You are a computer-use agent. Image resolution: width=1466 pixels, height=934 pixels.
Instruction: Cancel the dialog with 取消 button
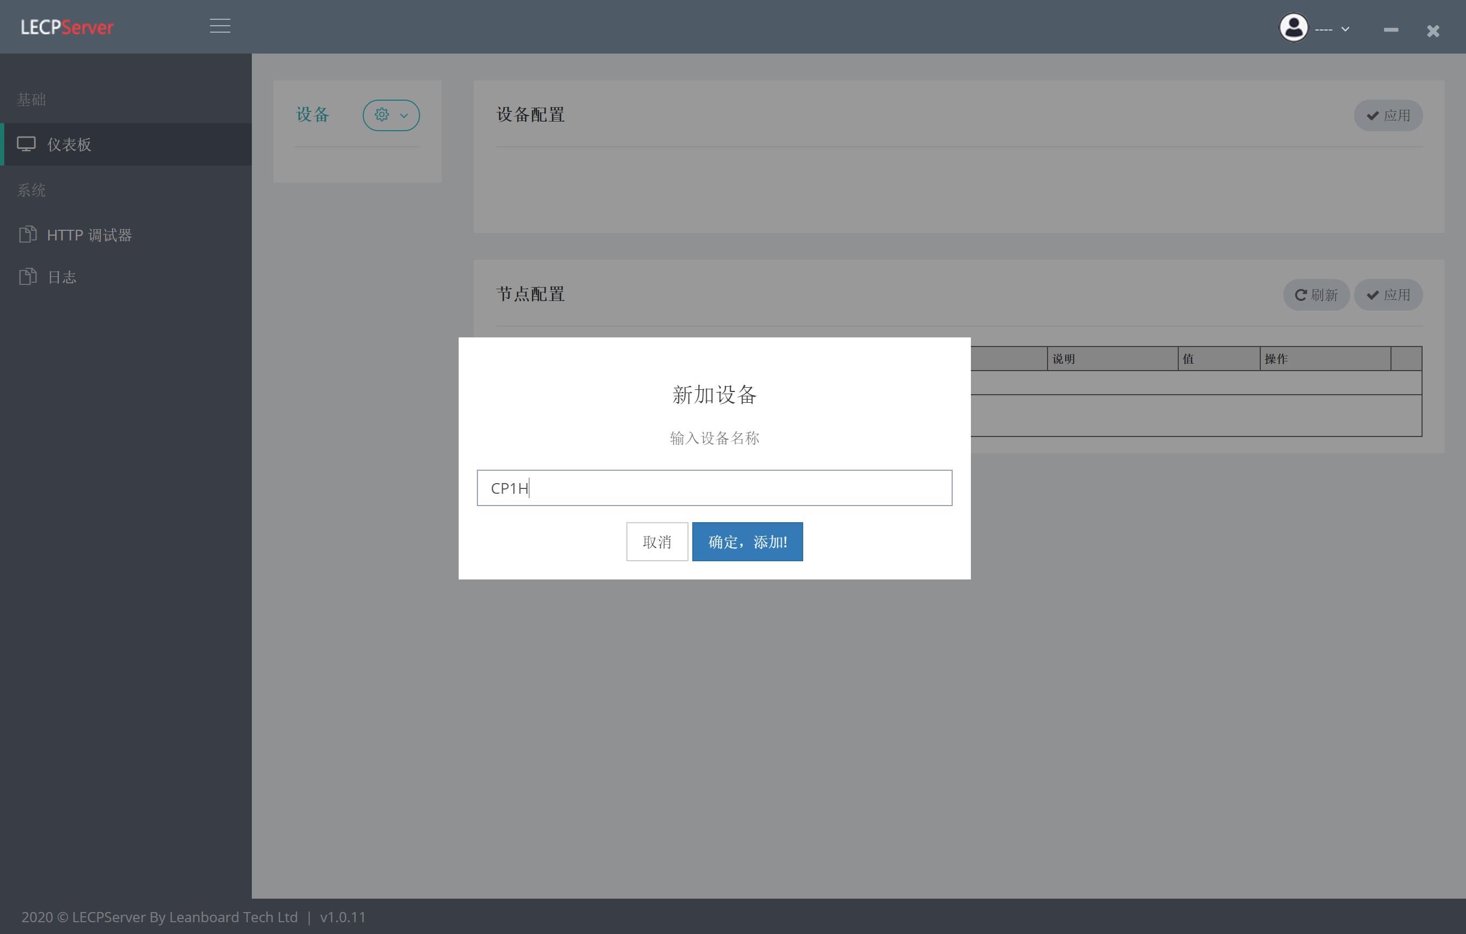coord(657,541)
